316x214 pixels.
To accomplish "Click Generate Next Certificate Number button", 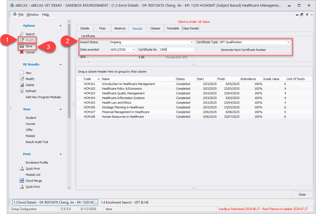I will (x=243, y=50).
